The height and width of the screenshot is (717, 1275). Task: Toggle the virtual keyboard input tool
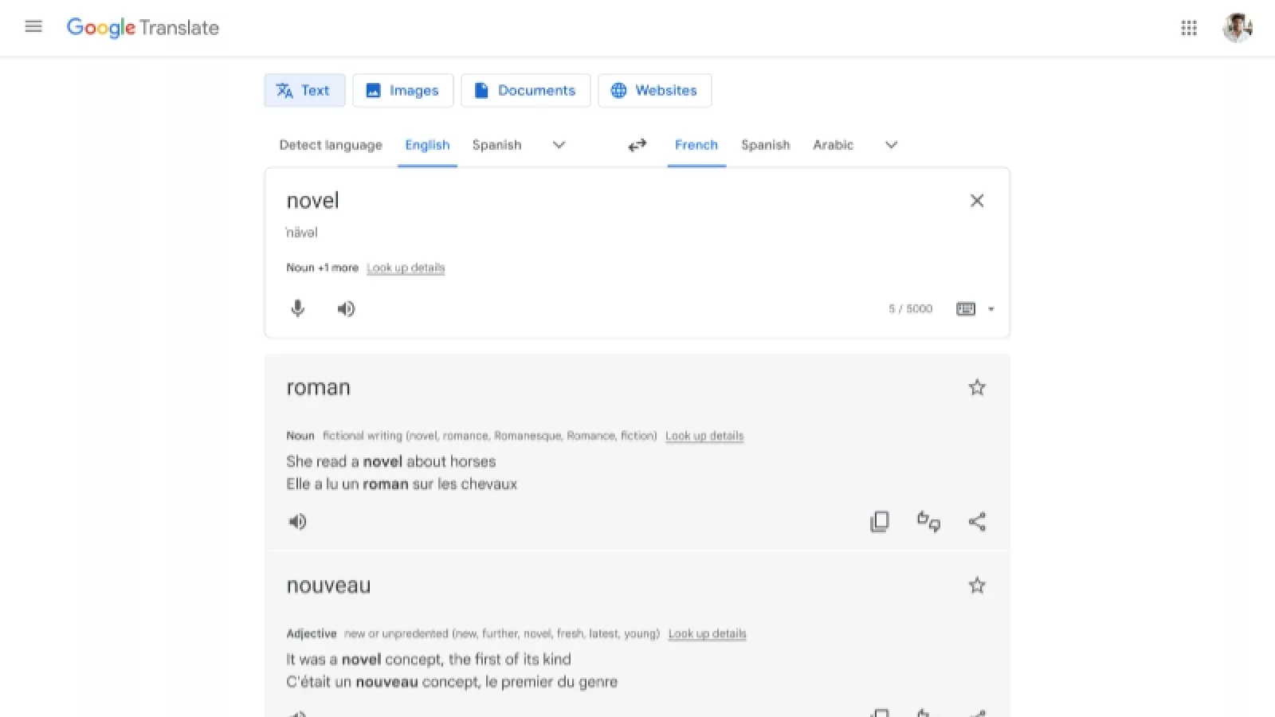pyautogui.click(x=965, y=309)
